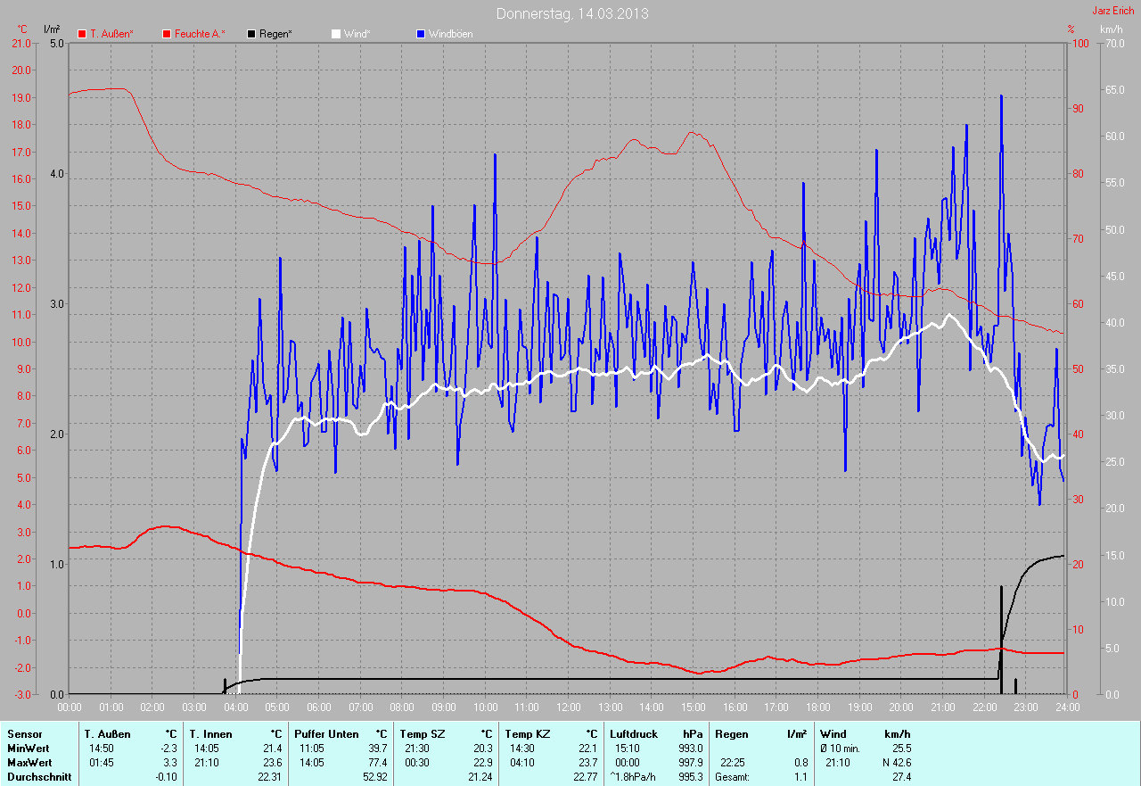
Task: Click the red Feuchte A. legend swatch
Action: 166,34
